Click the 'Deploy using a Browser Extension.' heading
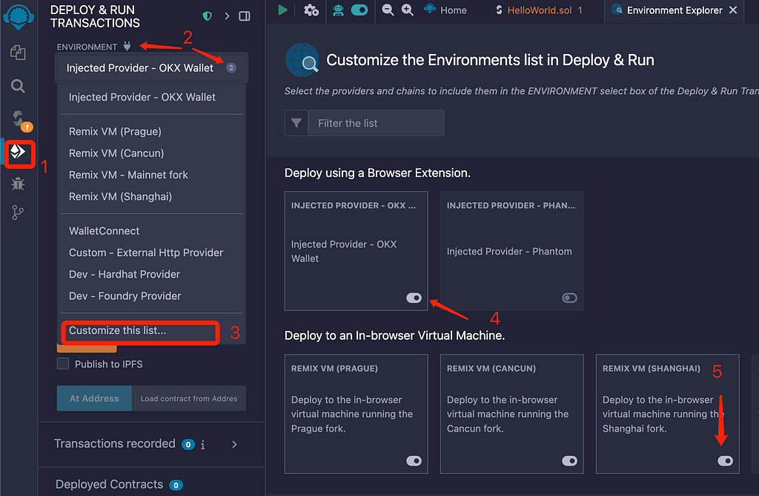 click(x=377, y=173)
